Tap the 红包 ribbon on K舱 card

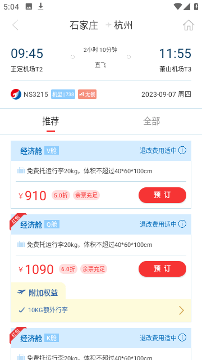(16, 334)
